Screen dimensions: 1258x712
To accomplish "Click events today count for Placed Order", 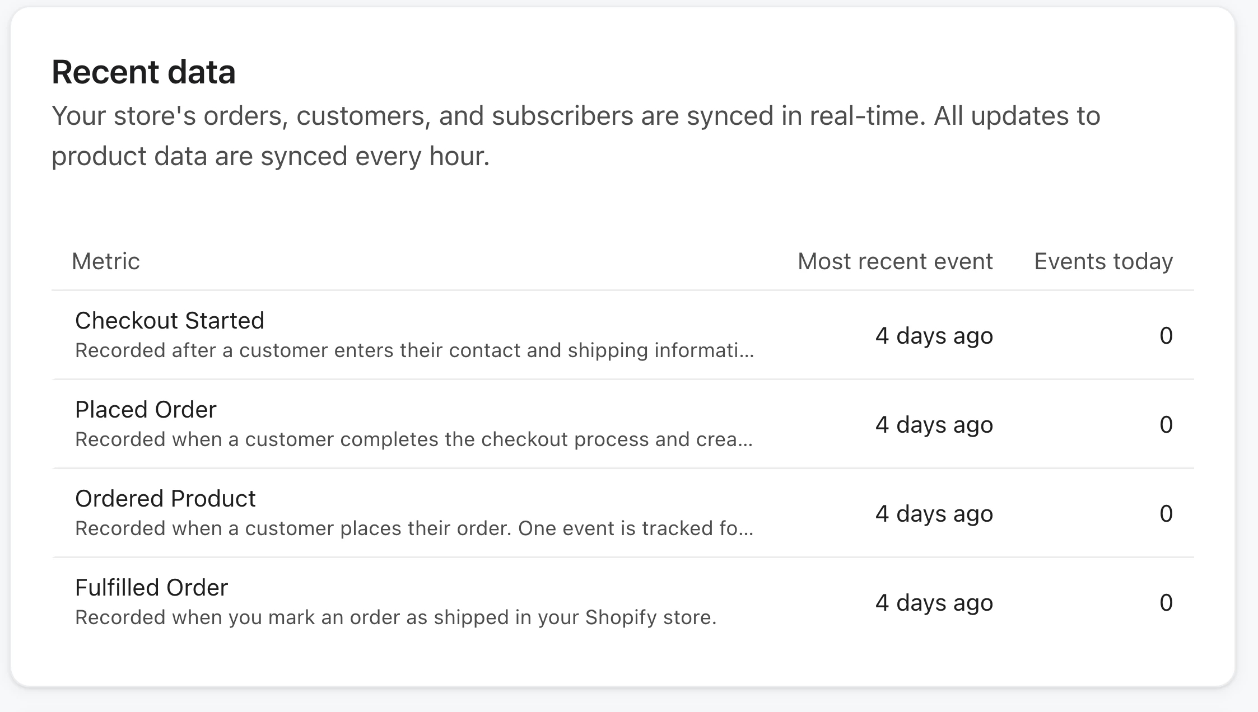I will [x=1166, y=425].
